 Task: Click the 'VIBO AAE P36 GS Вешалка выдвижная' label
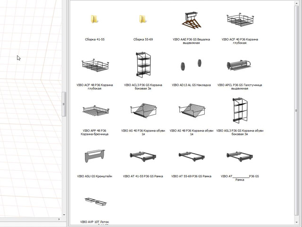click(x=191, y=41)
